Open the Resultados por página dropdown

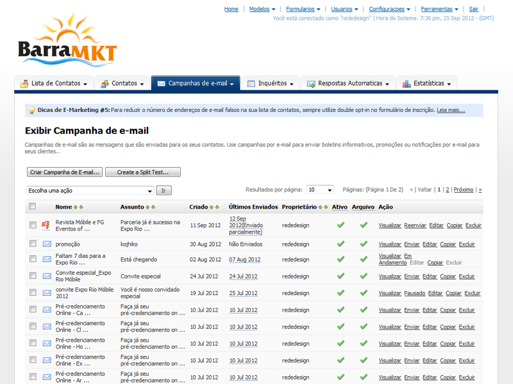click(319, 189)
